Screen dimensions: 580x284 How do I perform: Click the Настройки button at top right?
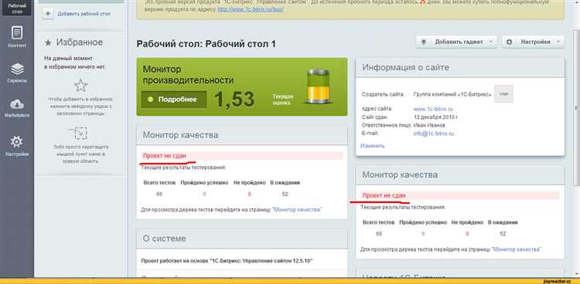(x=533, y=42)
